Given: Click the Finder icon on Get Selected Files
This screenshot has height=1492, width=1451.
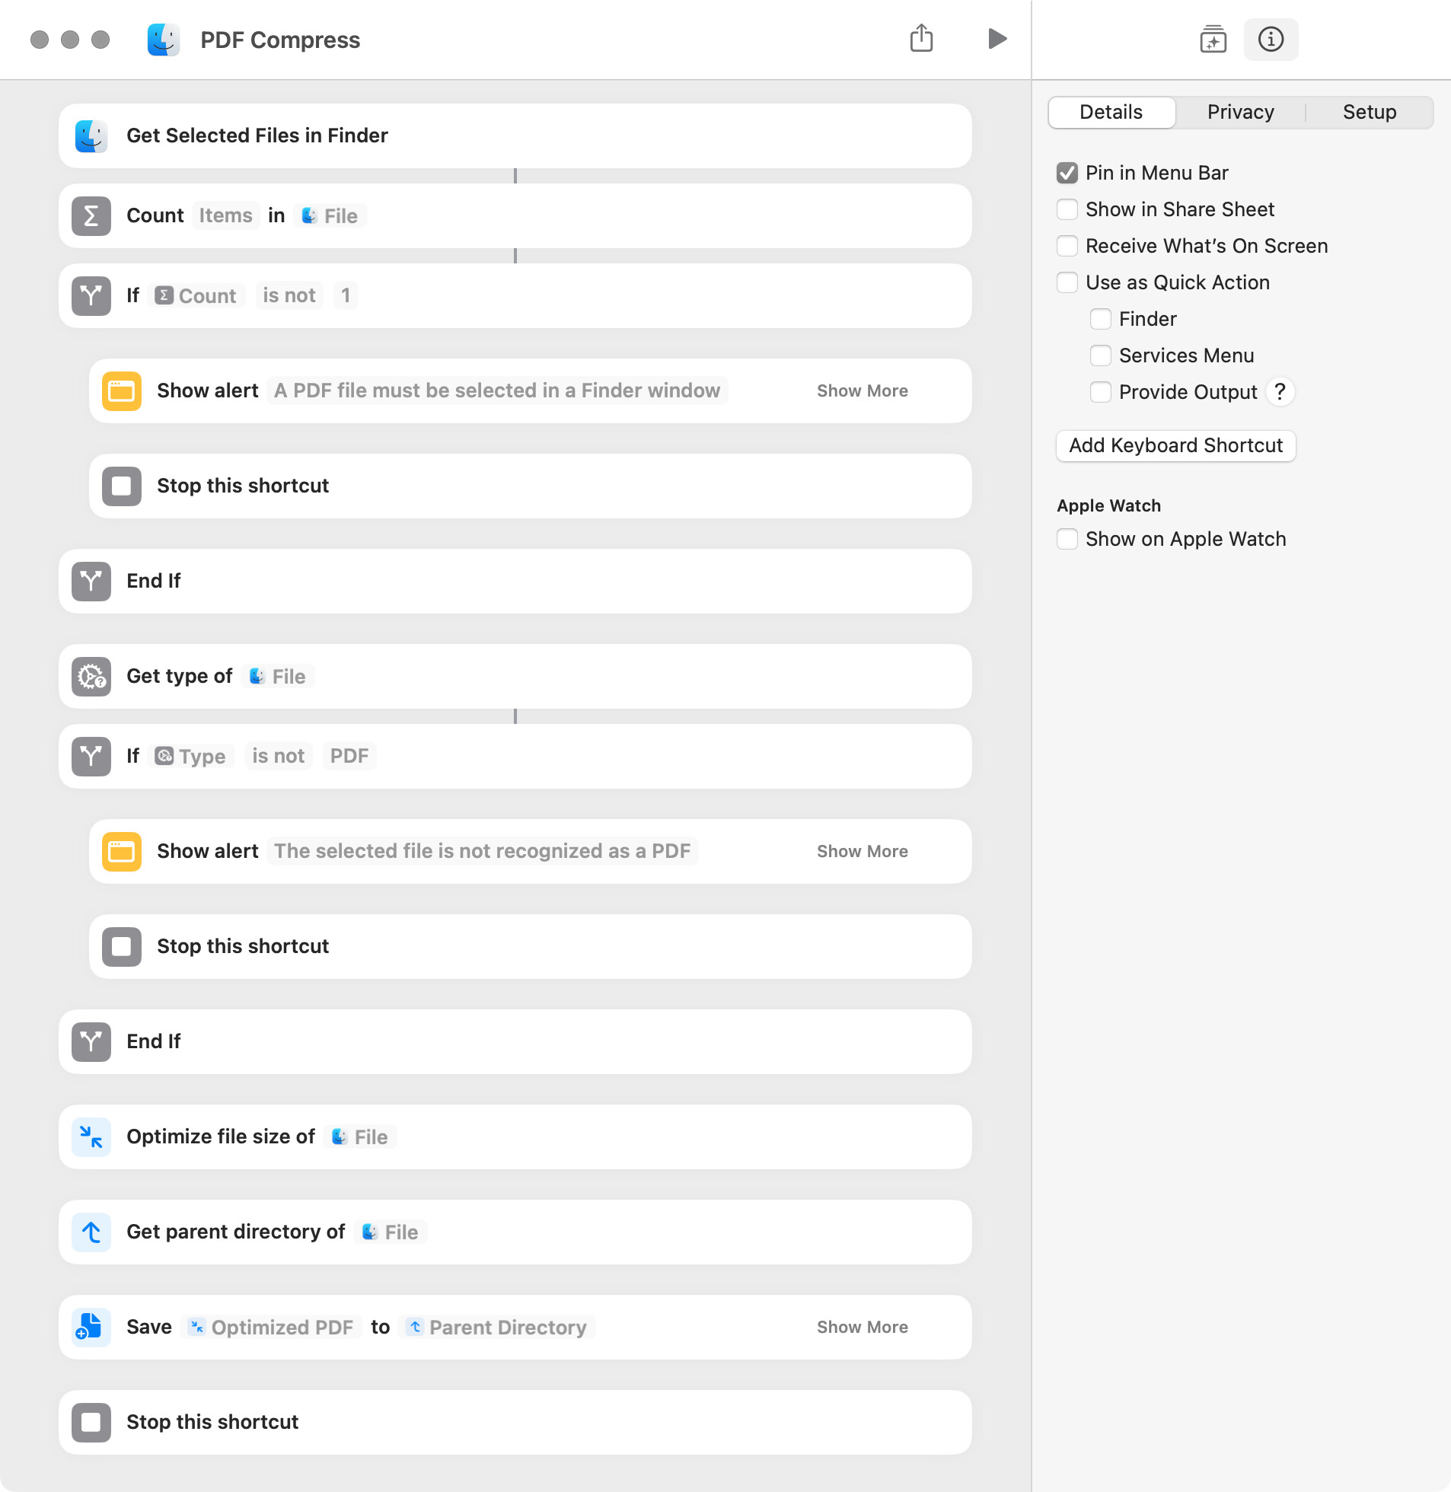Looking at the screenshot, I should tap(91, 135).
